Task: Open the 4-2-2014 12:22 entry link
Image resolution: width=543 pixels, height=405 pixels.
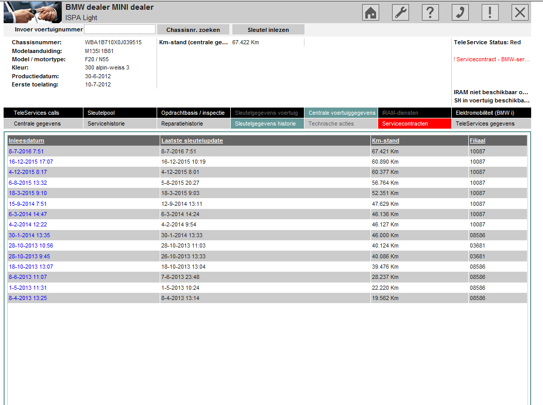Action: pos(28,224)
